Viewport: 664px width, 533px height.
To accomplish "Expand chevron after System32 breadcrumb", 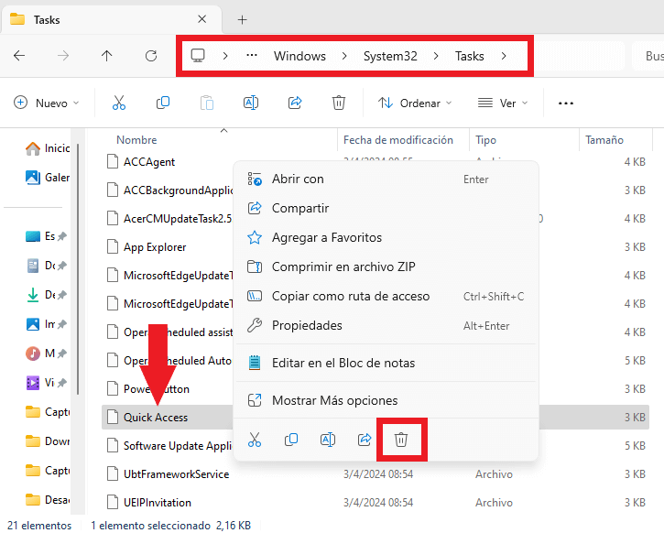I will point(436,56).
